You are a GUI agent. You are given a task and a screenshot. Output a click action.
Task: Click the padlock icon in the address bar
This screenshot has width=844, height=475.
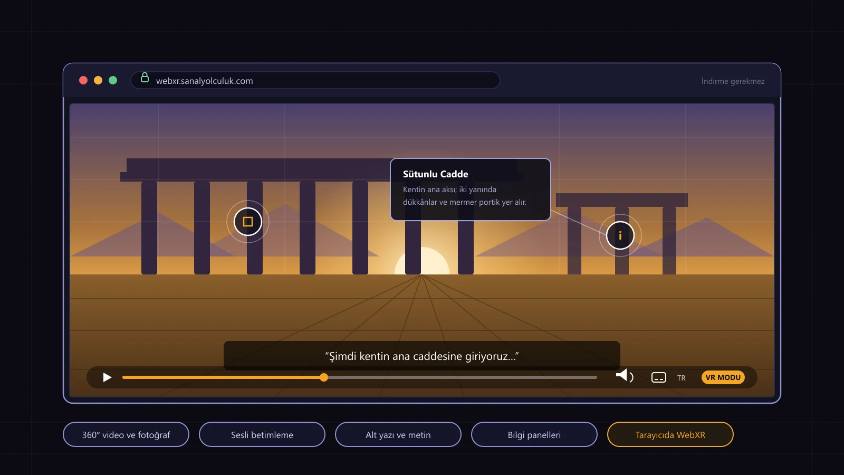point(145,78)
